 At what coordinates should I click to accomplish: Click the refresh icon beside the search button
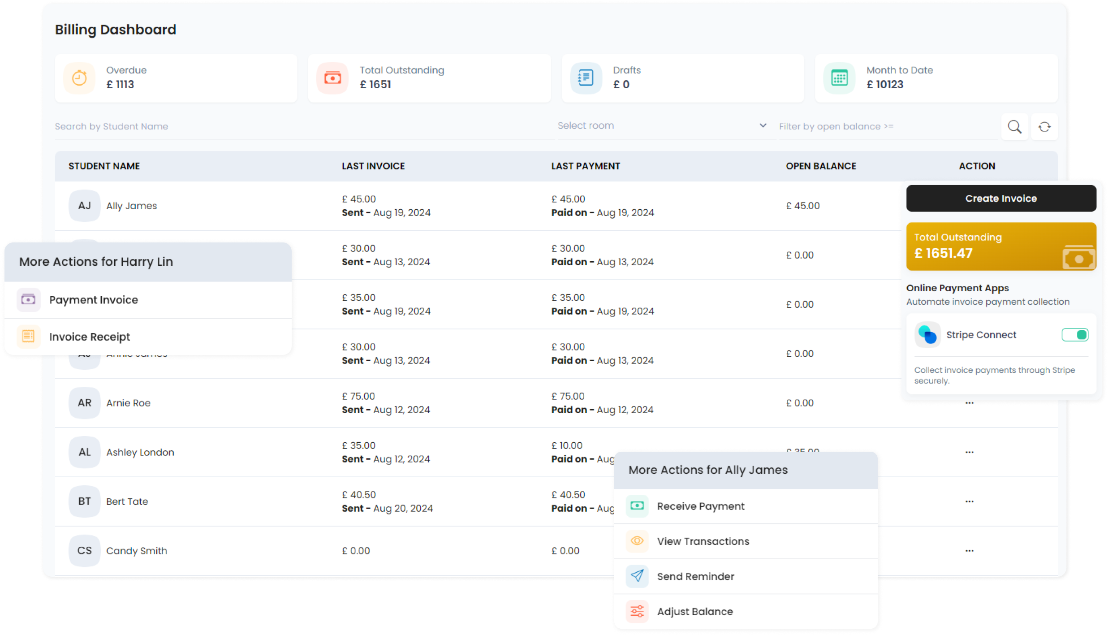point(1044,127)
